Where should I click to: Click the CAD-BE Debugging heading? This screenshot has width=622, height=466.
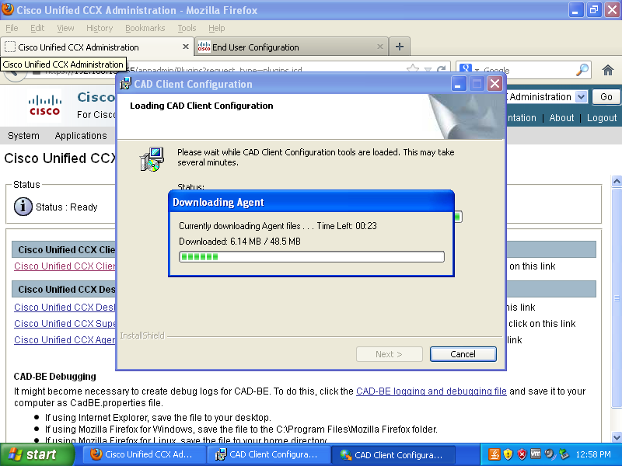click(54, 376)
